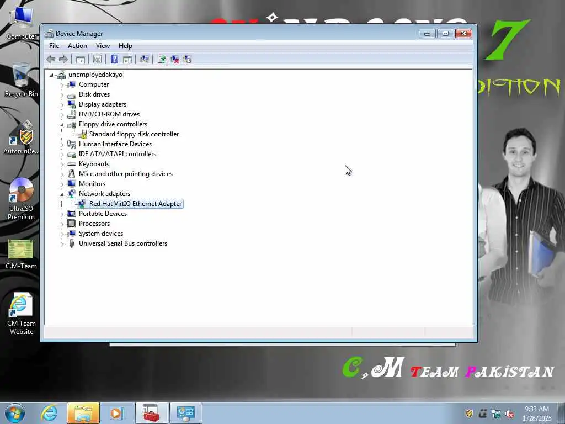Click the yellow shield tray icon
The width and height of the screenshot is (565, 424).
(469, 414)
